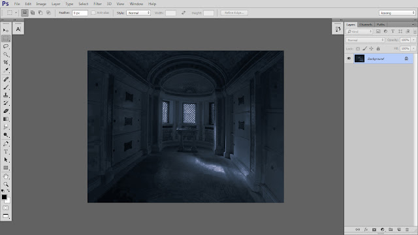Select the Crop tool

coord(6,63)
